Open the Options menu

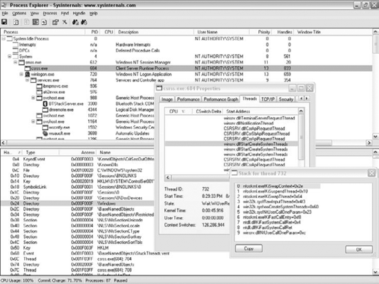(19, 13)
